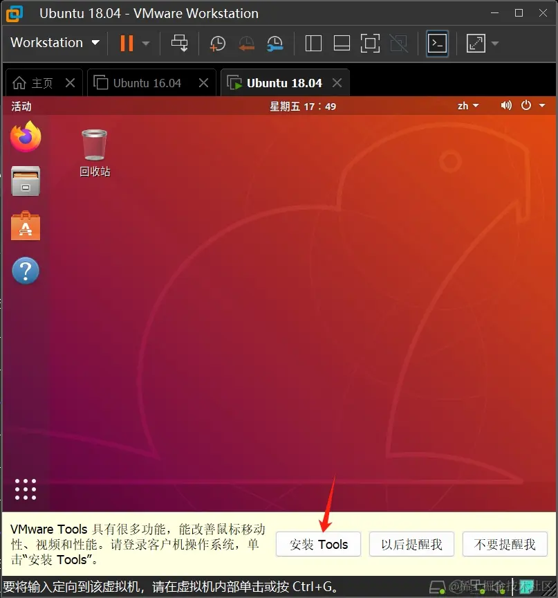The height and width of the screenshot is (598, 558).
Task: Open the clock showing 星期五 17:49
Action: coord(303,106)
